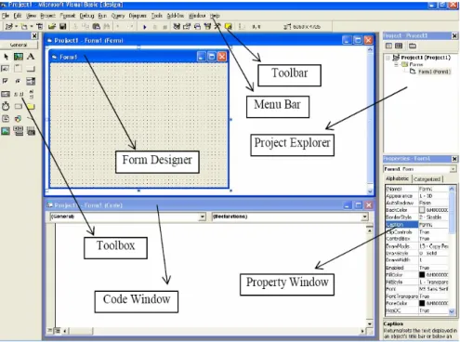Viewport: 460px width, 342px height.
Task: Click the Paste icon in the toolbar
Action: click(97, 27)
